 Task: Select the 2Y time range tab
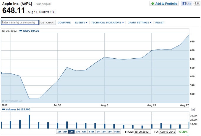[104, 132]
